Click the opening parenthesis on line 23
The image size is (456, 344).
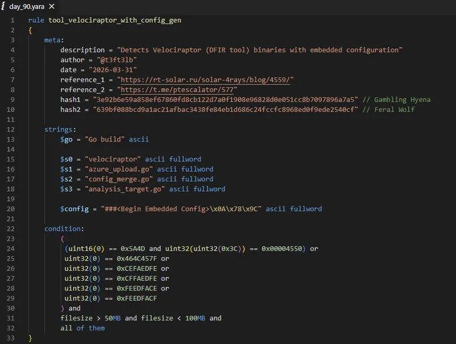[62, 239]
